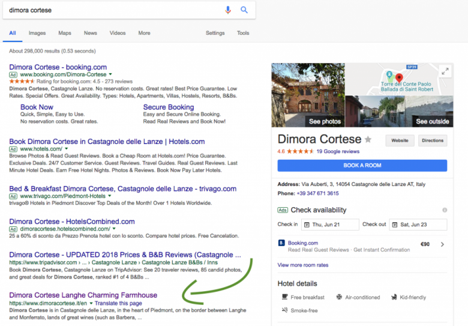Open Dimora Cortese - HotelsCombined.com result
This screenshot has height=326, width=468.
72,222
